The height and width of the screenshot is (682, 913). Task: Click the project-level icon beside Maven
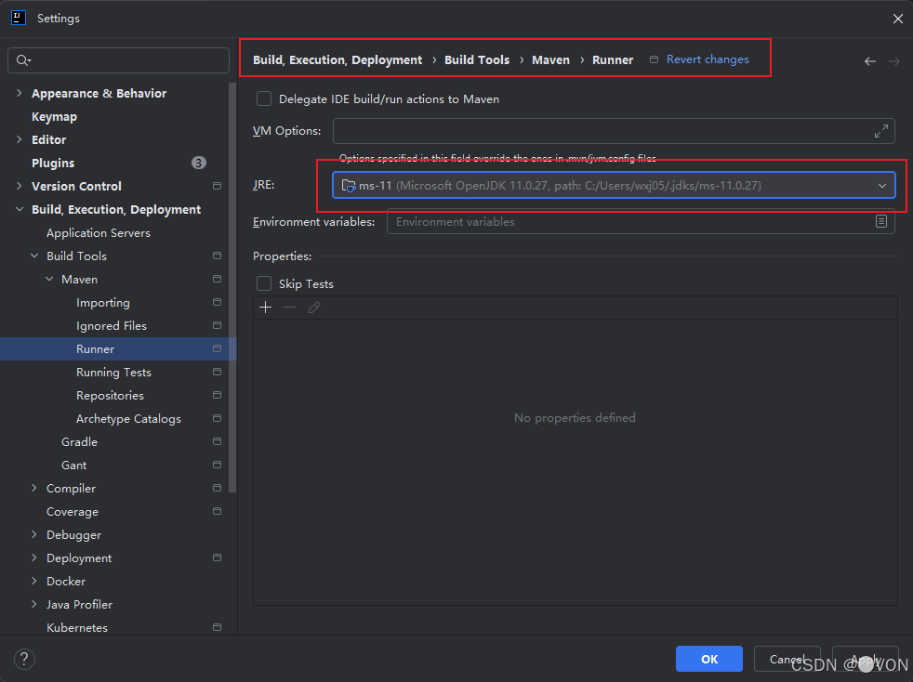(218, 279)
